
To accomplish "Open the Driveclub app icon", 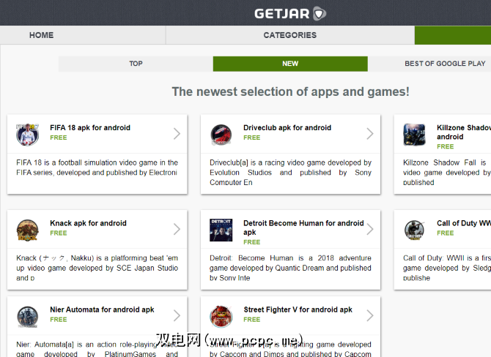I will 221,135.
